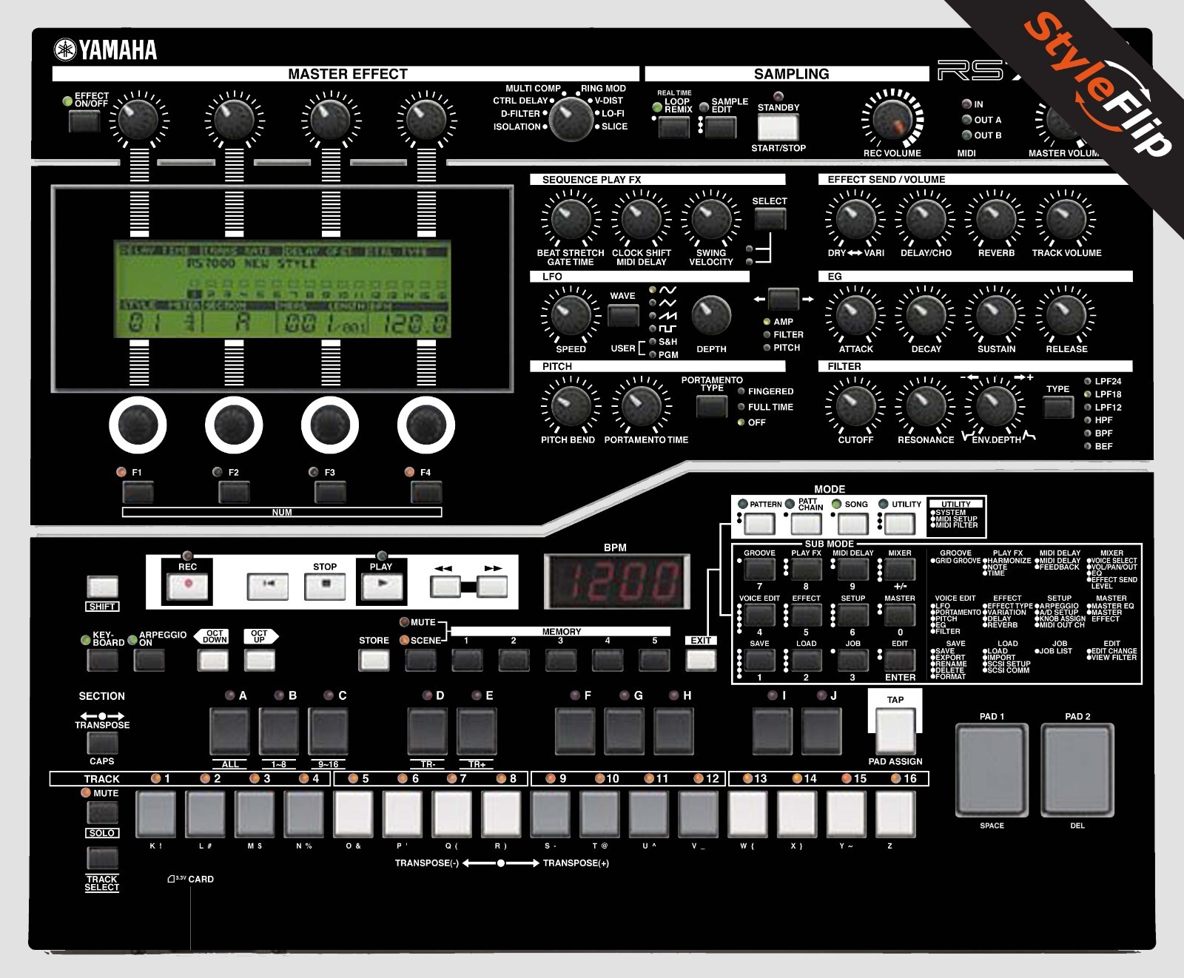Lower the octave with OCT DOWN

pyautogui.click(x=213, y=660)
